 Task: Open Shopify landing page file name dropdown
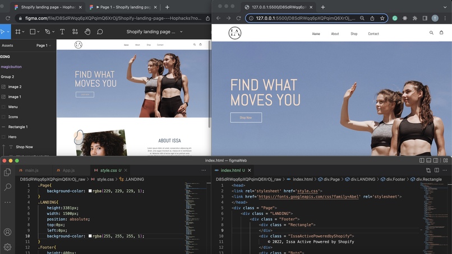coord(181,32)
